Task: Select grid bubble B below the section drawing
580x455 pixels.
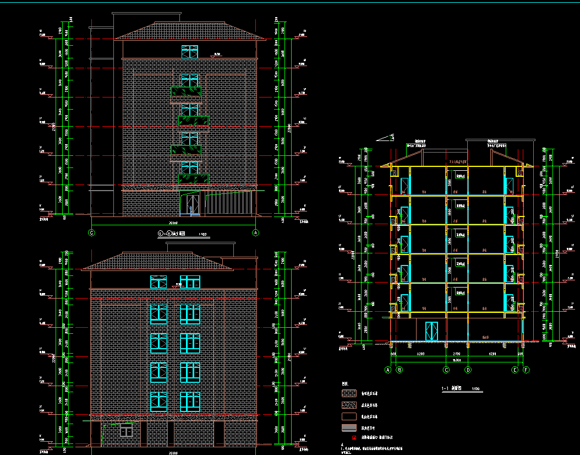Action: [400, 370]
